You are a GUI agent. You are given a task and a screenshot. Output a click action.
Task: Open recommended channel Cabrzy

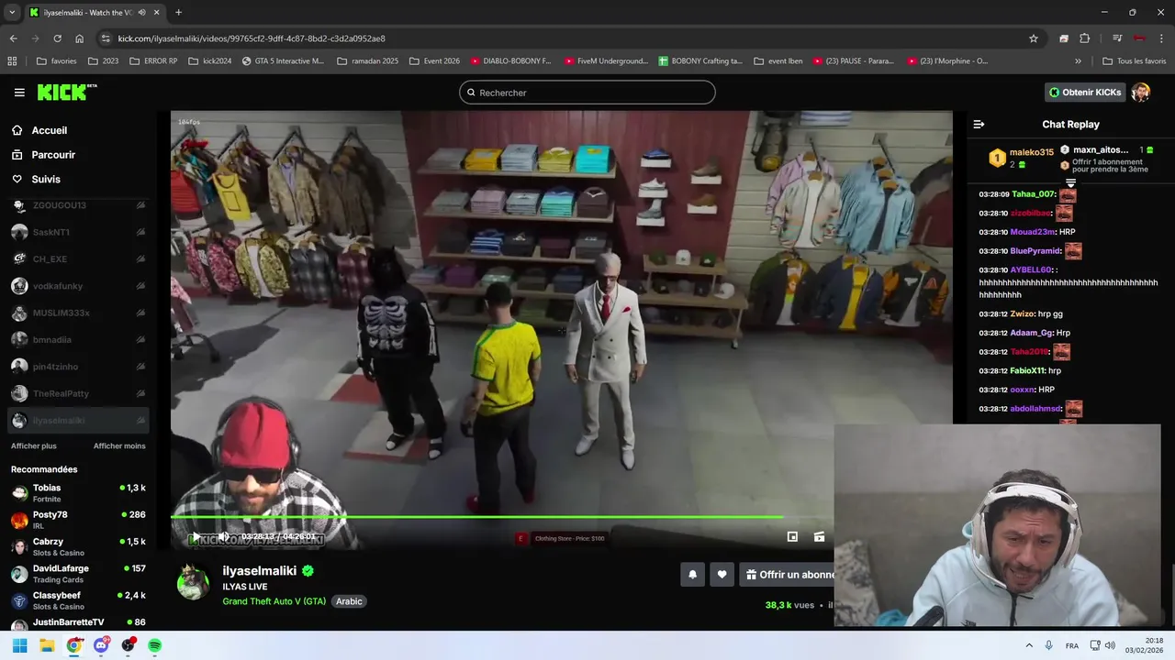[77, 546]
